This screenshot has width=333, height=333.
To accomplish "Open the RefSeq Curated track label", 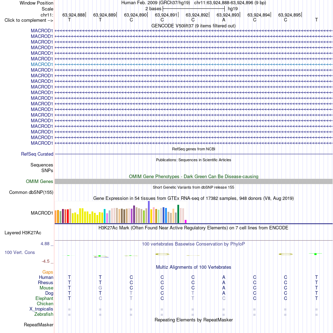I will 37,154.
